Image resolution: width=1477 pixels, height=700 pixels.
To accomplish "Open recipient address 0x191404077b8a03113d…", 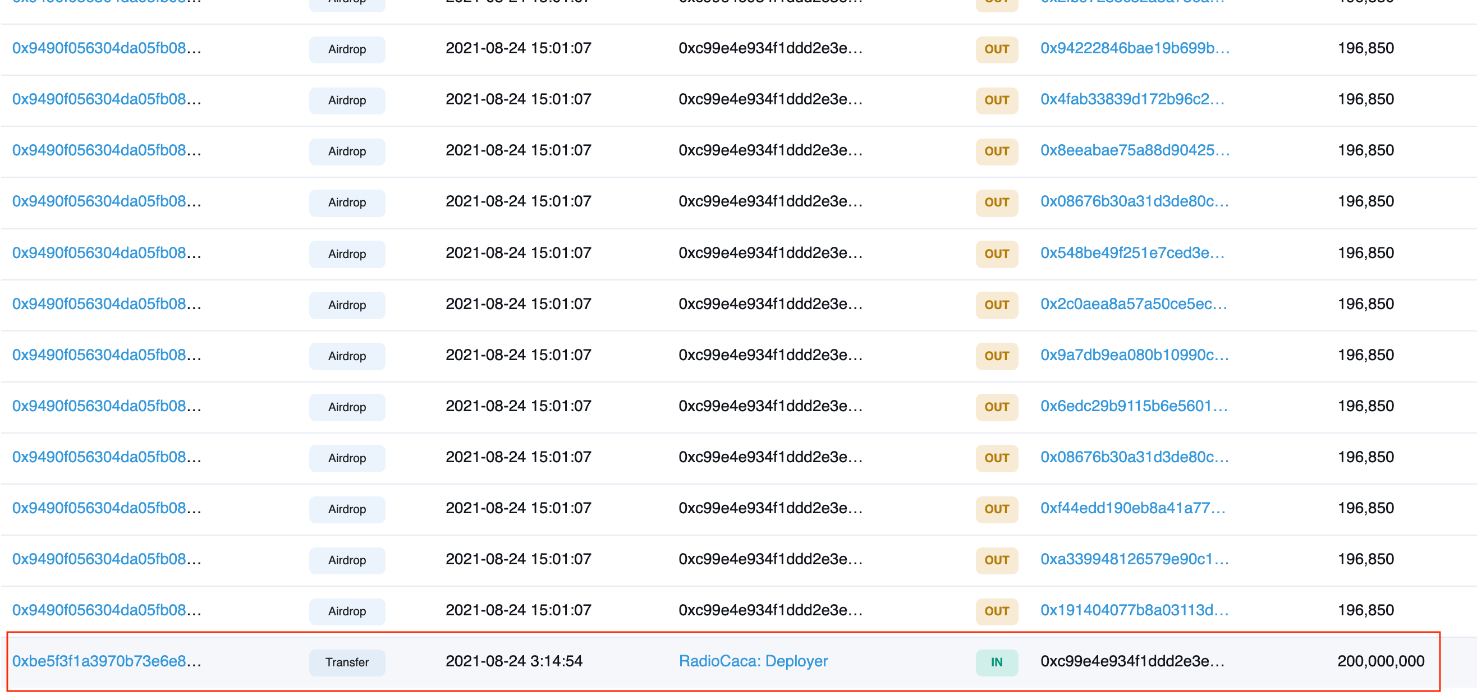I will [1134, 610].
